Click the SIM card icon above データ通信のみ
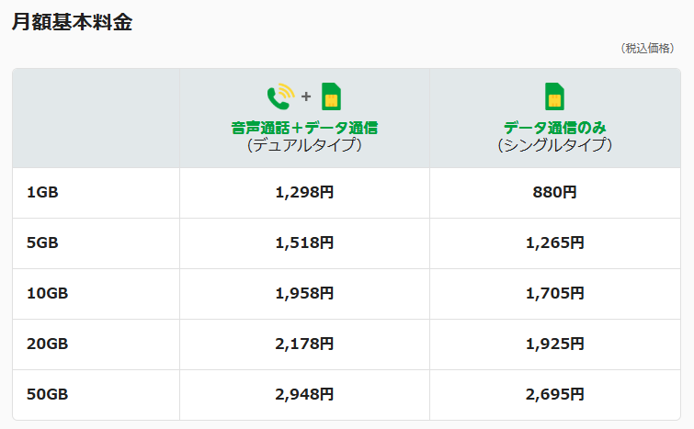This screenshot has width=694, height=429. [554, 96]
